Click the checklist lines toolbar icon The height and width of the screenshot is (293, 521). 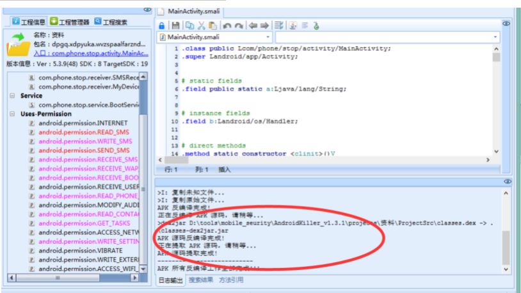click(279, 26)
